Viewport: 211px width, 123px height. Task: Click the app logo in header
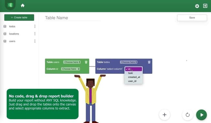(x=10, y=5)
